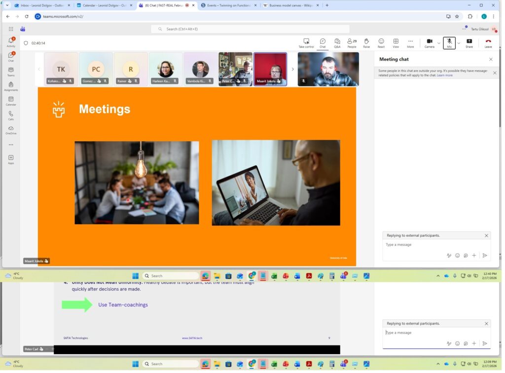Image resolution: width=505 pixels, height=373 pixels.
Task: Open OneDrive from the left sidebar
Action: tap(11, 130)
